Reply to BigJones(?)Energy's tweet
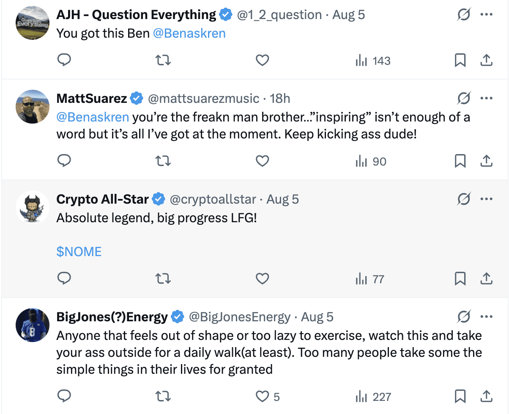The height and width of the screenshot is (414, 509). (64, 397)
